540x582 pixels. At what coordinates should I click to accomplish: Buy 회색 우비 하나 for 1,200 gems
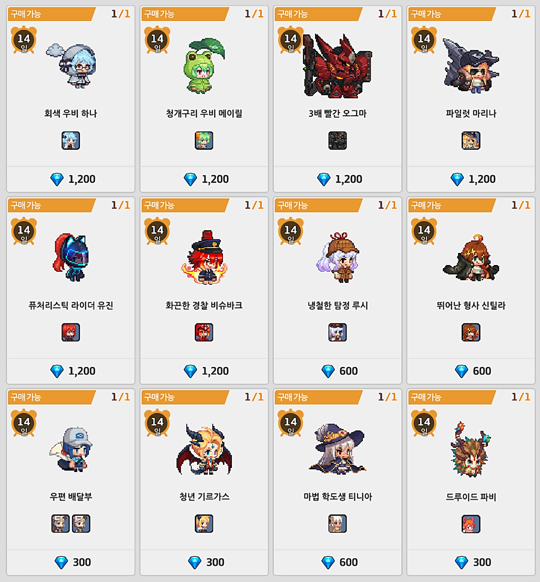[70, 179]
